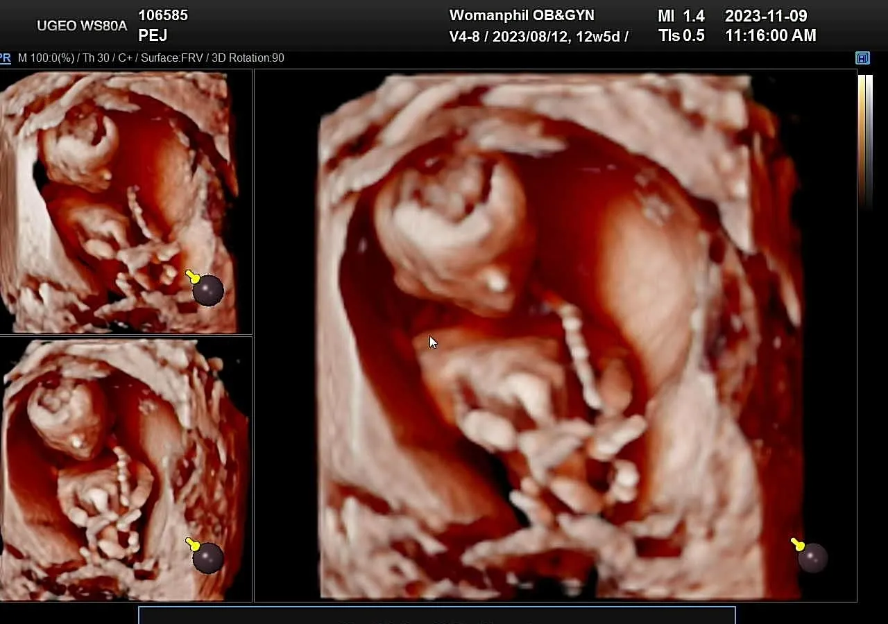Image resolution: width=888 pixels, height=624 pixels.
Task: Click the PR label at top left
Action: [x=5, y=58]
